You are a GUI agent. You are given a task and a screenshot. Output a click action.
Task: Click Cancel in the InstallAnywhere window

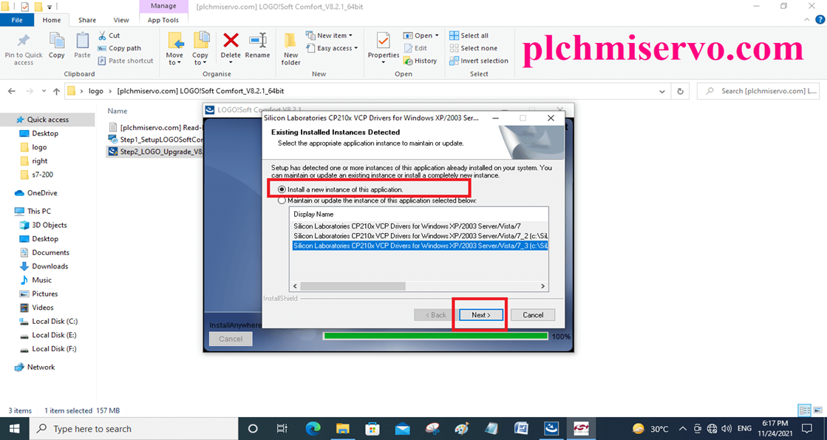(x=231, y=339)
